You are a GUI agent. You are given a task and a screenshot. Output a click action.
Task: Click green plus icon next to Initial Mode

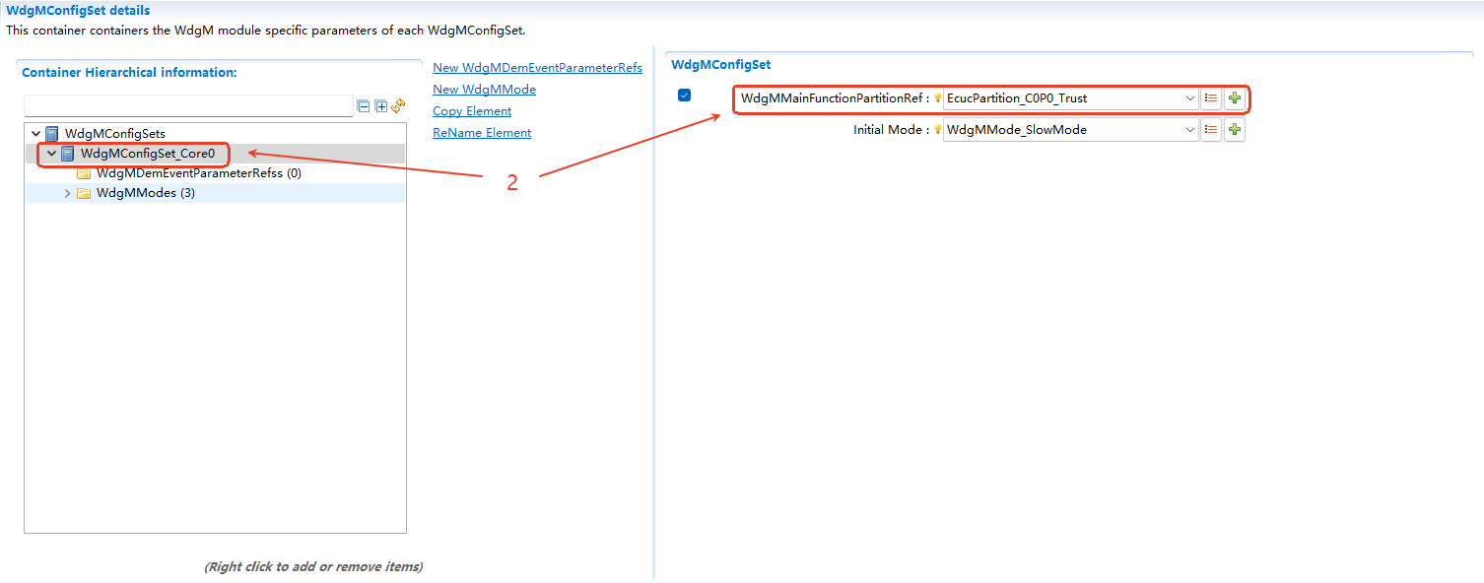coord(1235,129)
